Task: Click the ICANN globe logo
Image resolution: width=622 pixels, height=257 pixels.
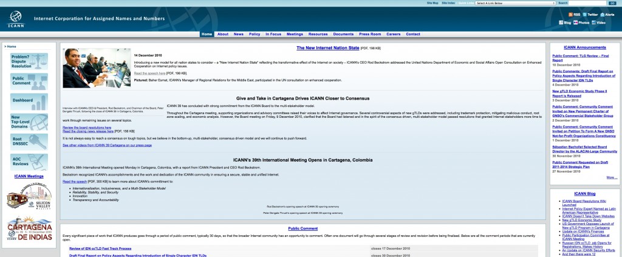Action: coord(16,19)
